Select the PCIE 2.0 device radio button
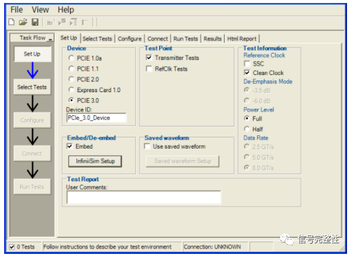The width and height of the screenshot is (350, 255). click(x=71, y=79)
